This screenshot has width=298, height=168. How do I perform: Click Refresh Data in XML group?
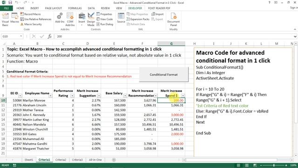coord(135,24)
